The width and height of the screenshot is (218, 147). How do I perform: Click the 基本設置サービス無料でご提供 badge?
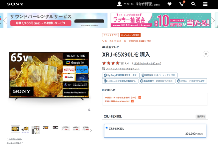157,81
